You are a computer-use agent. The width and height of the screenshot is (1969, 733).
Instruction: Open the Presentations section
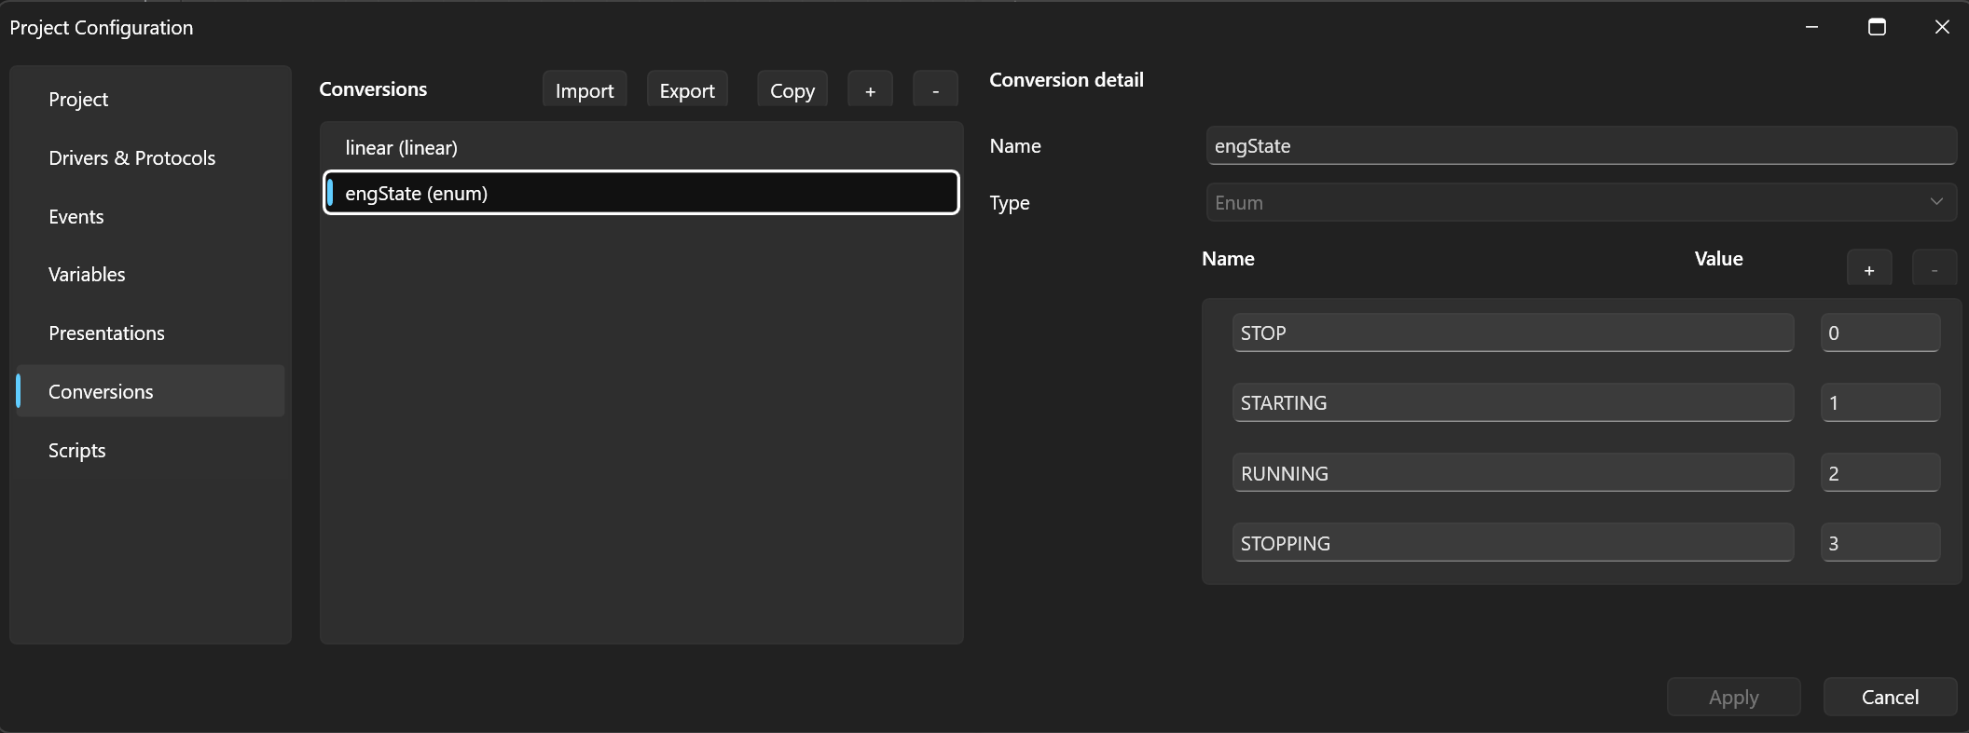pyautogui.click(x=150, y=333)
